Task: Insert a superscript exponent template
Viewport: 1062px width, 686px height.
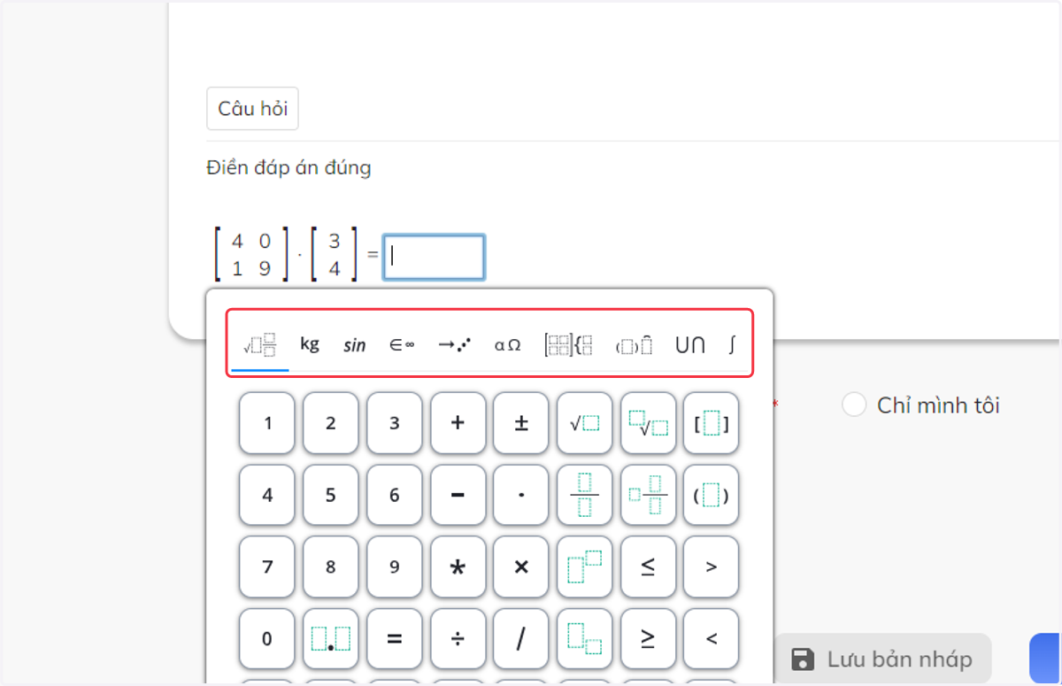Action: (x=585, y=567)
